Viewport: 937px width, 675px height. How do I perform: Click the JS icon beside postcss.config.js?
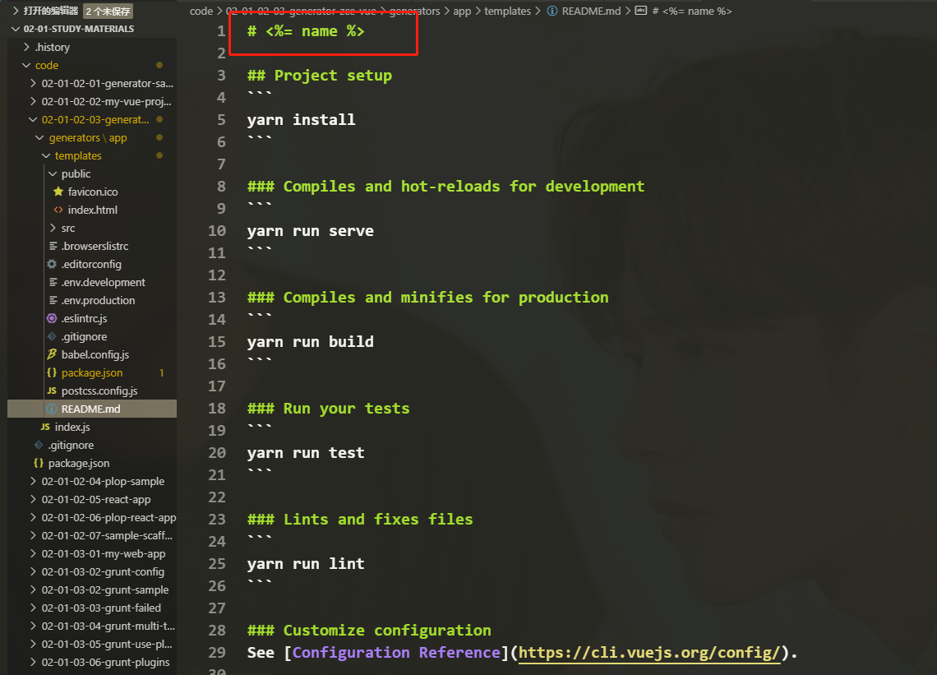pyautogui.click(x=51, y=391)
